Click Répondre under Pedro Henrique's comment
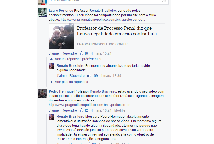Screen dimensions: 214x144 point(69,110)
